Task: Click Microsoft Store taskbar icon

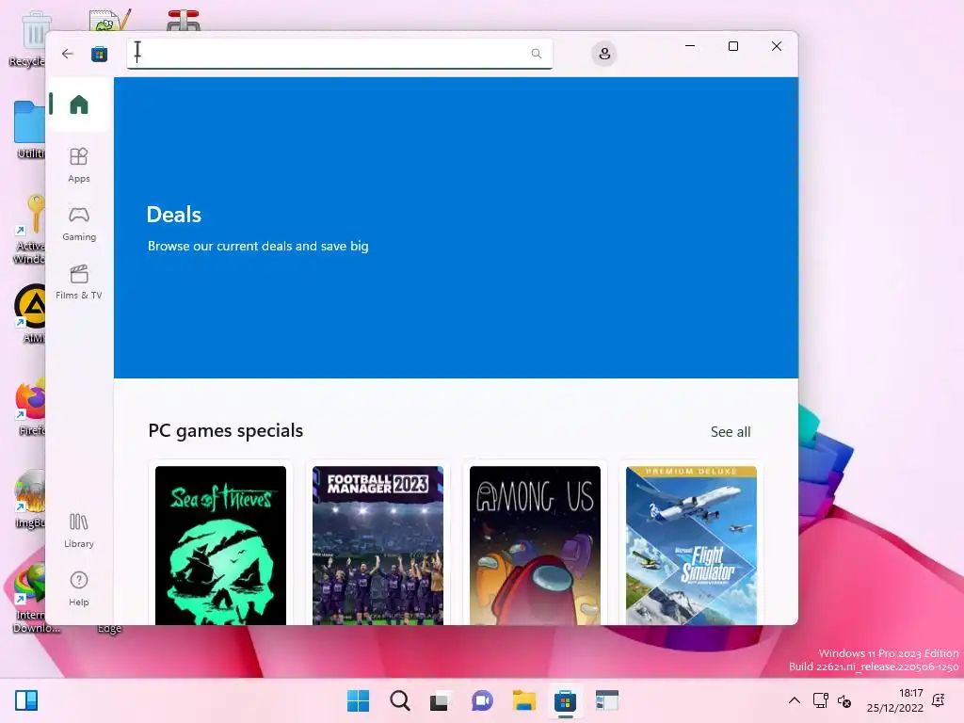Action: pyautogui.click(x=565, y=700)
